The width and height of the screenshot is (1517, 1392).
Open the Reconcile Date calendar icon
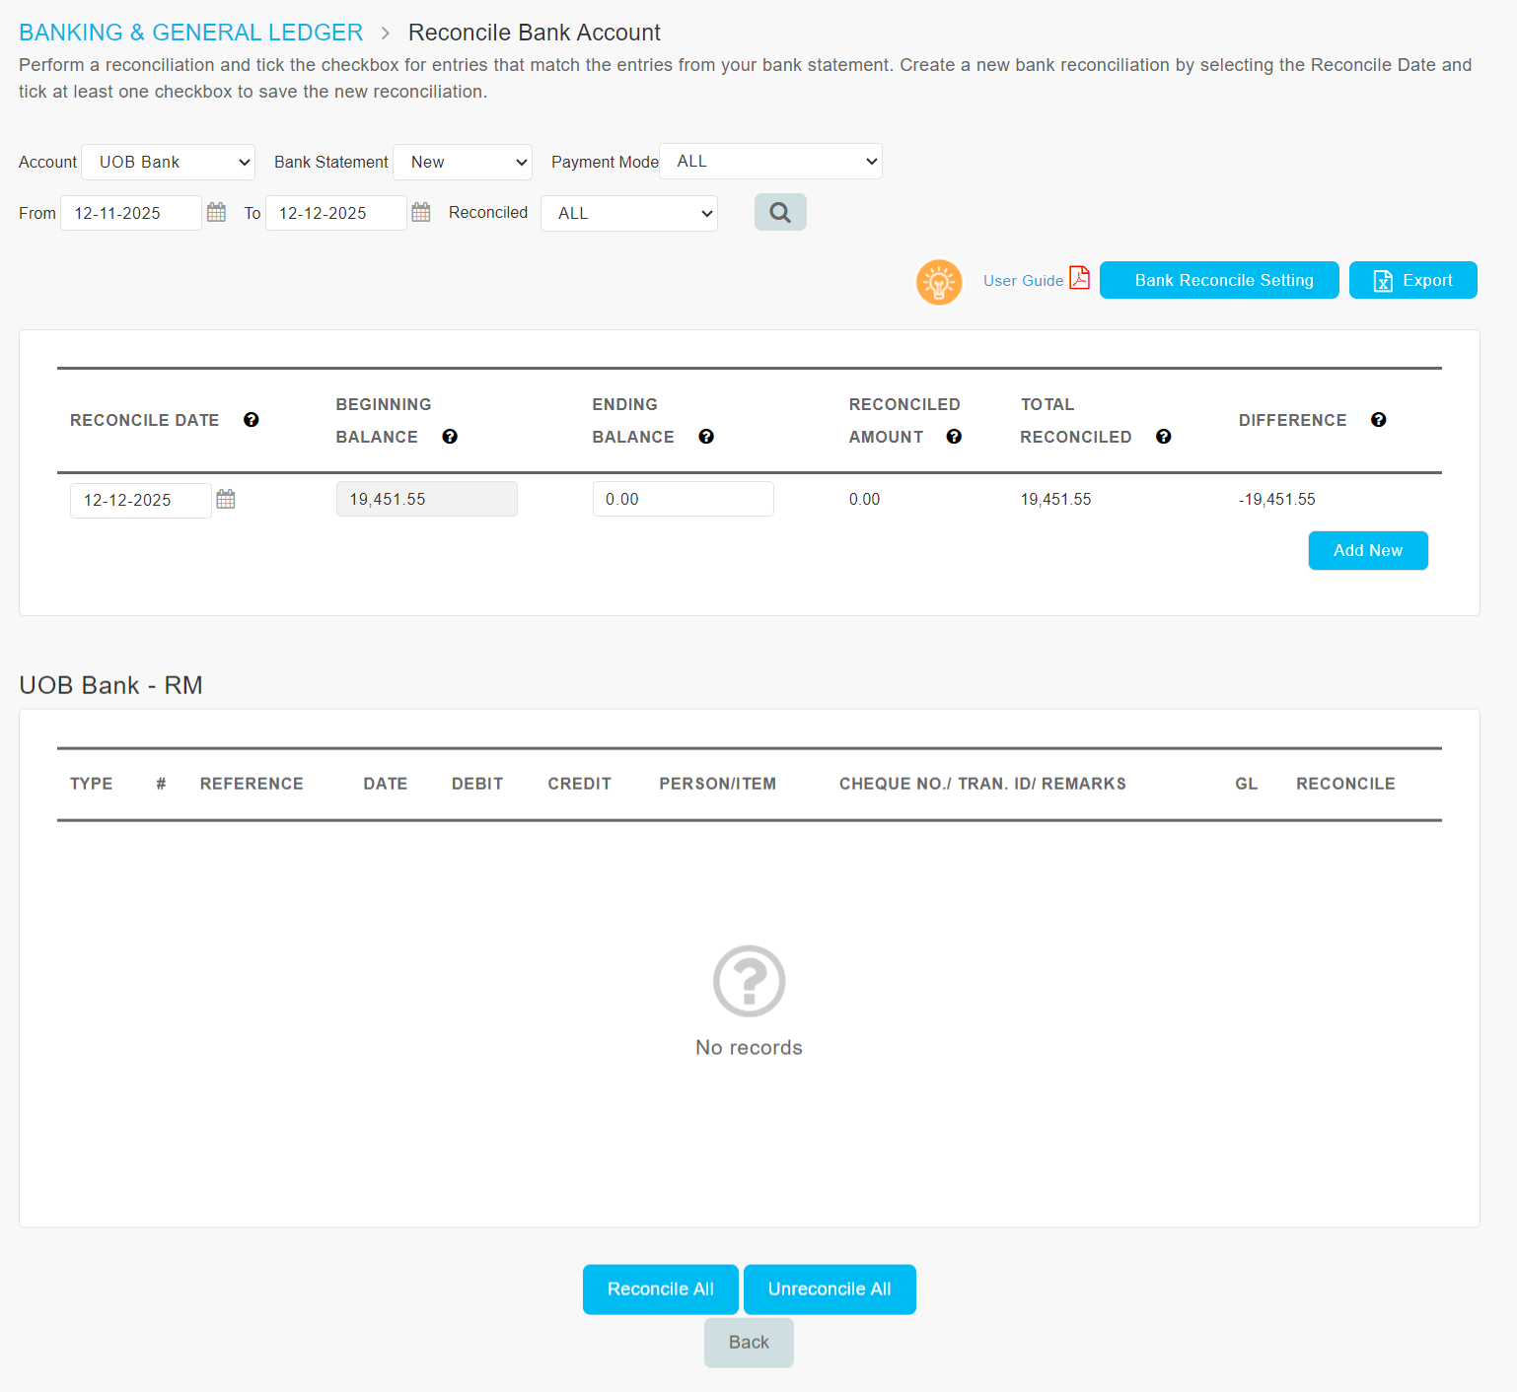(226, 499)
